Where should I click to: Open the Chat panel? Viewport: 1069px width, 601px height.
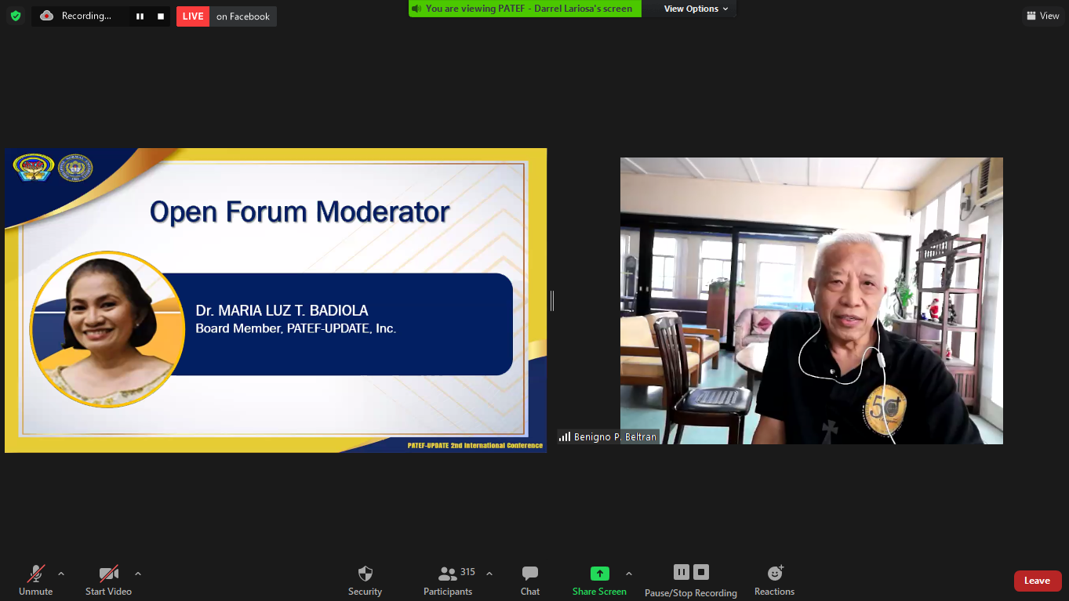pos(530,580)
